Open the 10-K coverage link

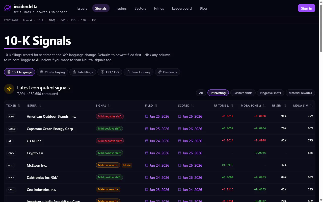[40, 20]
